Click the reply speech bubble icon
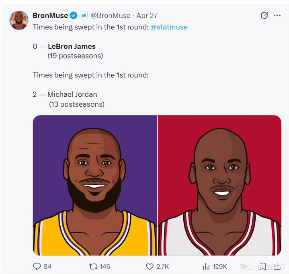The width and height of the screenshot is (289, 274). (x=37, y=266)
